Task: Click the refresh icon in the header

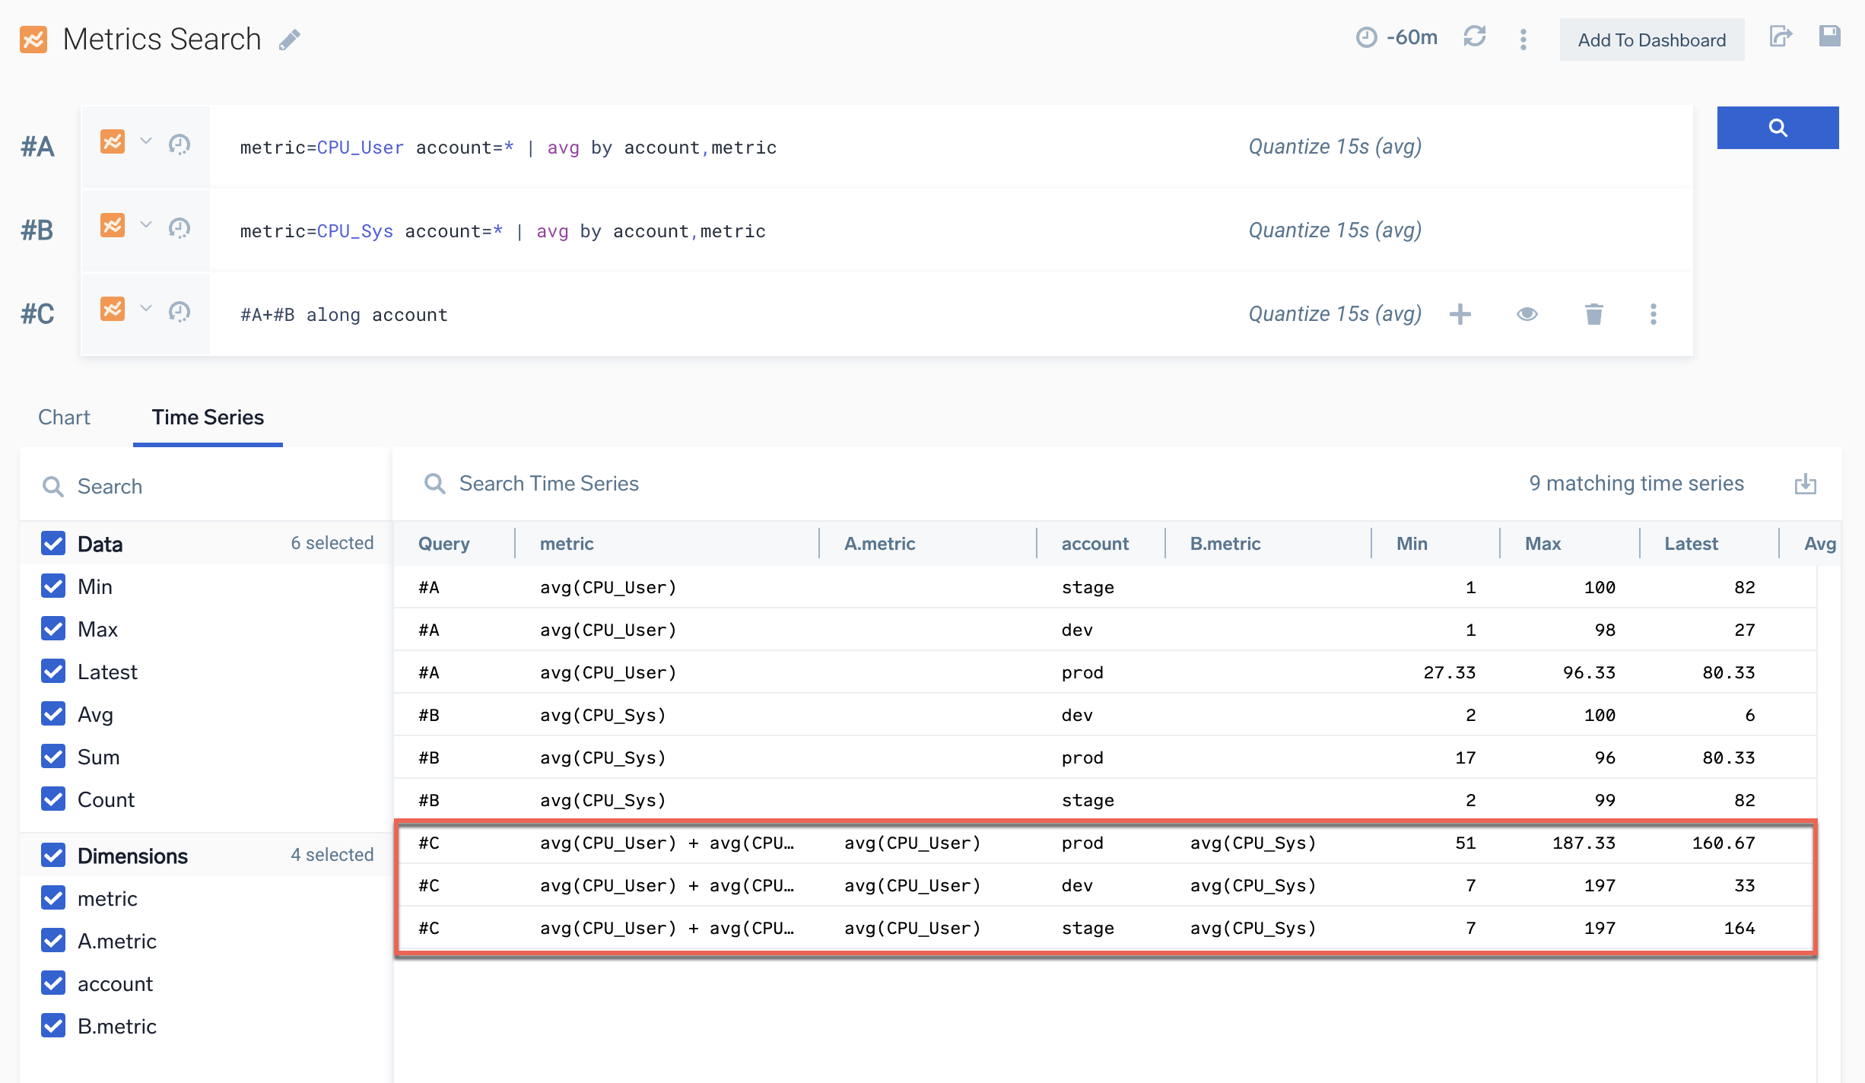Action: 1474,37
